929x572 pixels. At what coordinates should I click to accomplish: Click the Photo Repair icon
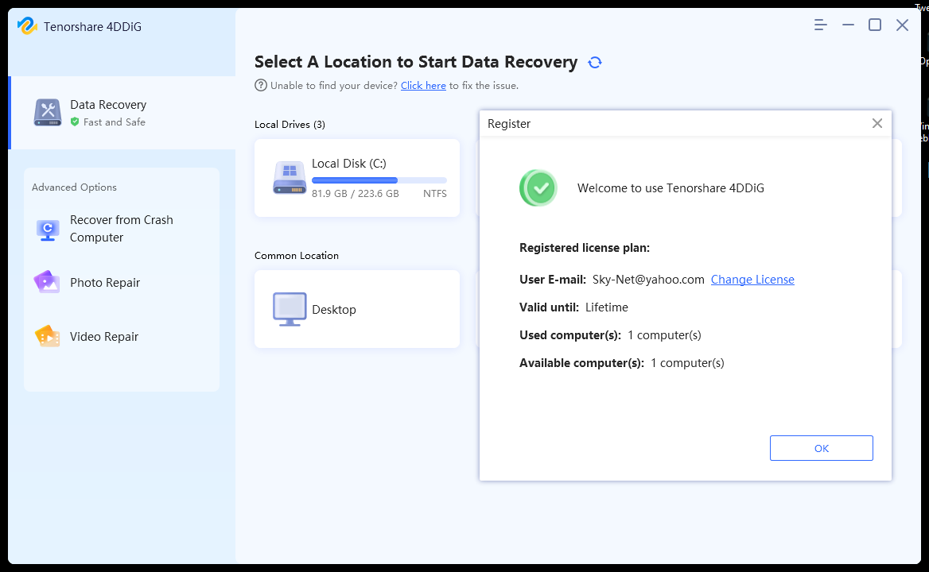[x=48, y=282]
